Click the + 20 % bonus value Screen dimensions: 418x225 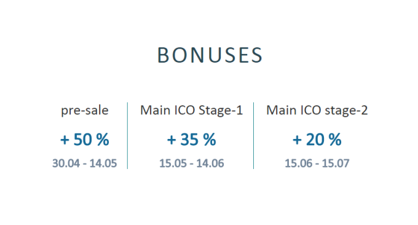317,140
